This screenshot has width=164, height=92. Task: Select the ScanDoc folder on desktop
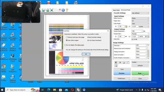(4, 78)
